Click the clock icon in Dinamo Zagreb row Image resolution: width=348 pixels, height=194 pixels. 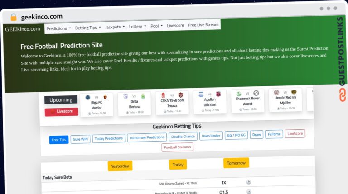coord(249,182)
